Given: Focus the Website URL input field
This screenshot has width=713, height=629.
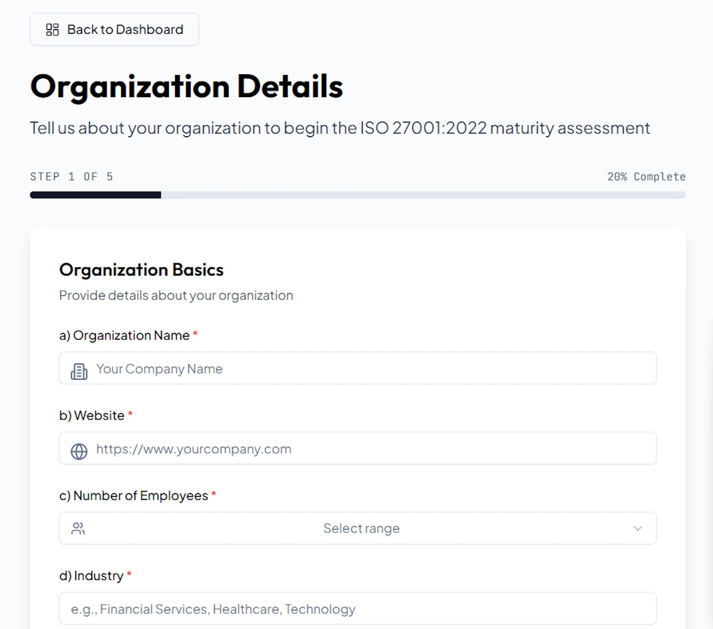Looking at the screenshot, I should (x=358, y=448).
